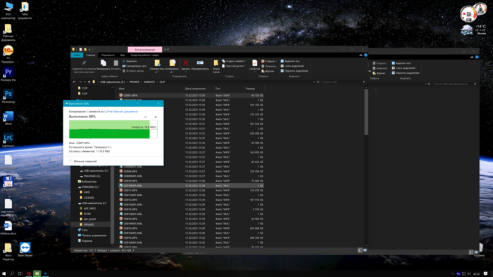Image resolution: width=493 pixels, height=277 pixels.
Task: Open Windows Start menu on taskbar
Action: click(x=4, y=273)
